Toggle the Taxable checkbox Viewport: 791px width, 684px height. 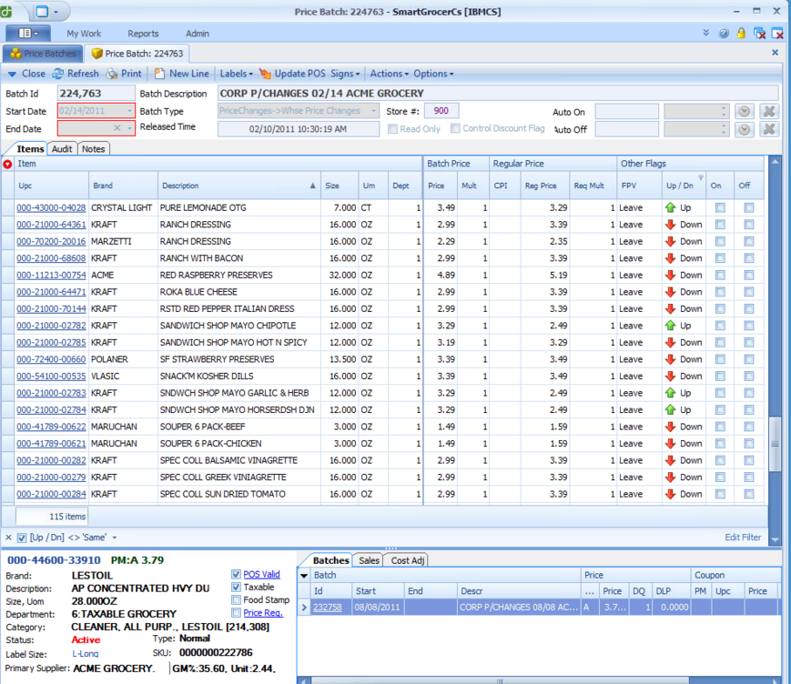click(x=236, y=588)
